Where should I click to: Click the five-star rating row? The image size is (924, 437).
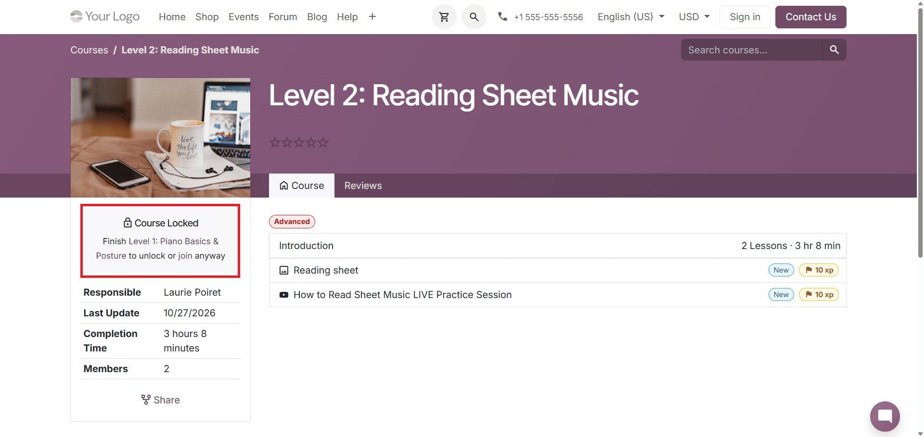(299, 143)
